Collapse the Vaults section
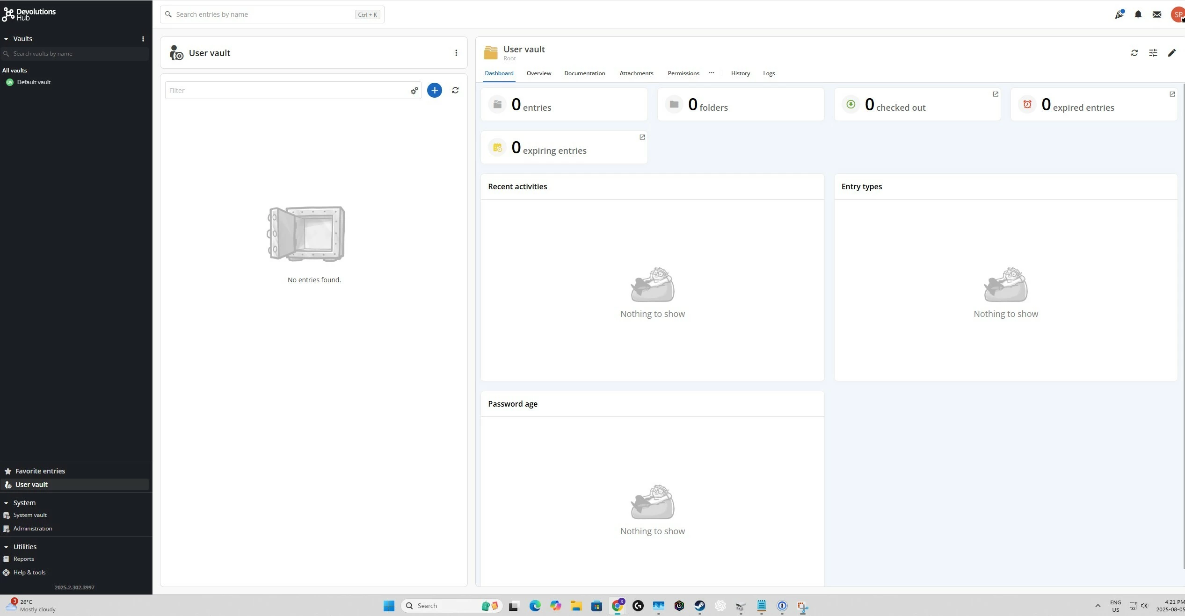The image size is (1185, 616). 6,39
